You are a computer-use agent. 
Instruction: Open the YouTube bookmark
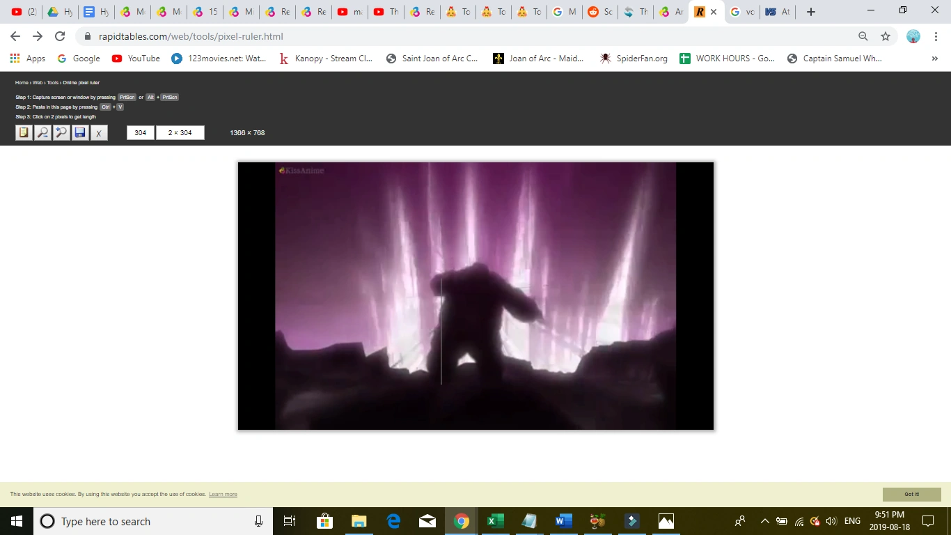pyautogui.click(x=136, y=59)
